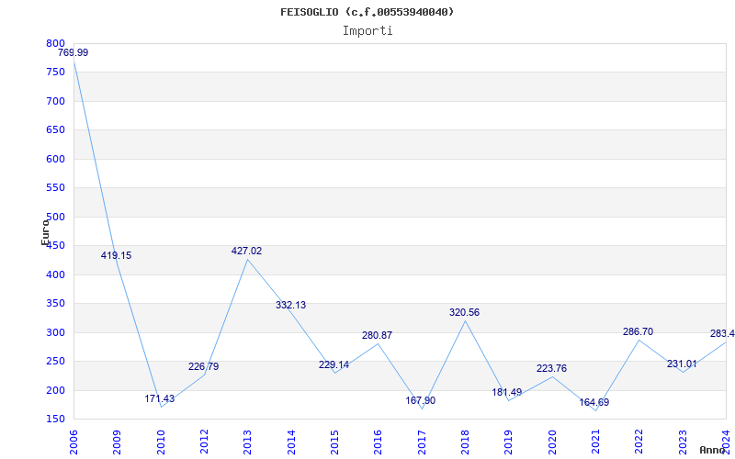Viewport: 735px width, 459px height.
Task: Click the data label 419.15
Action: click(117, 256)
